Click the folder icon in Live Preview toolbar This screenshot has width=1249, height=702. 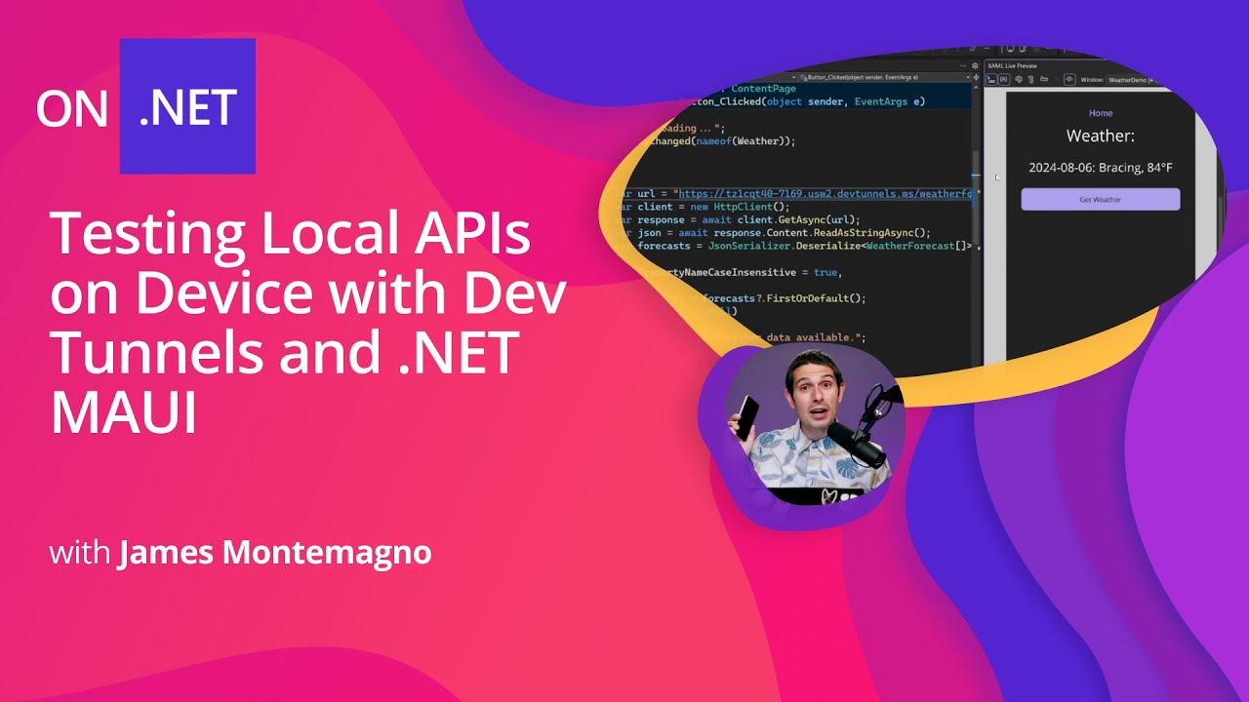point(1044,79)
